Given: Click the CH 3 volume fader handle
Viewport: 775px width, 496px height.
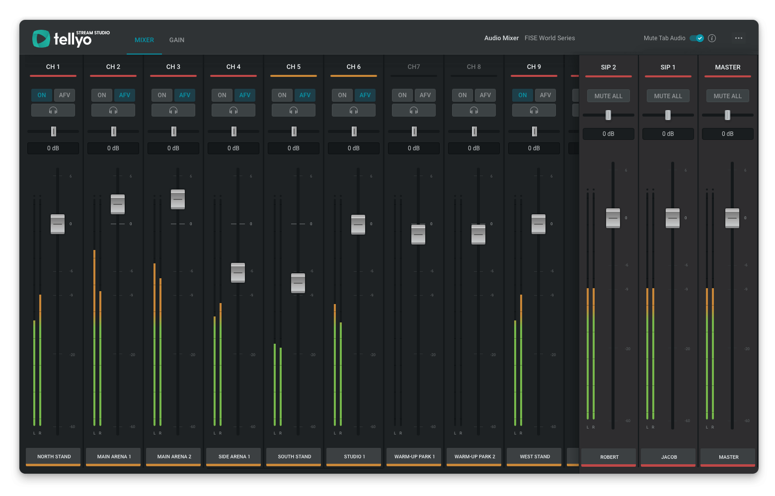Looking at the screenshot, I should (x=178, y=199).
